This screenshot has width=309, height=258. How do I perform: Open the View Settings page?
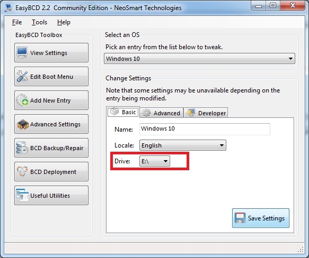click(x=51, y=53)
